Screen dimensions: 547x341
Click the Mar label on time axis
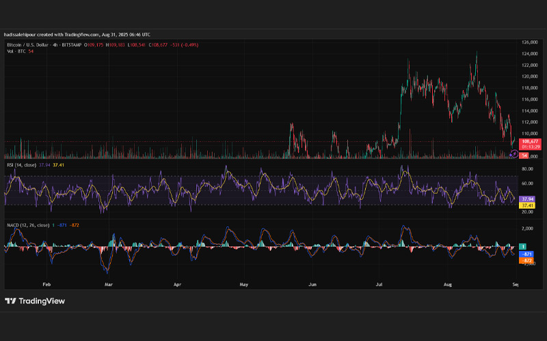point(109,284)
